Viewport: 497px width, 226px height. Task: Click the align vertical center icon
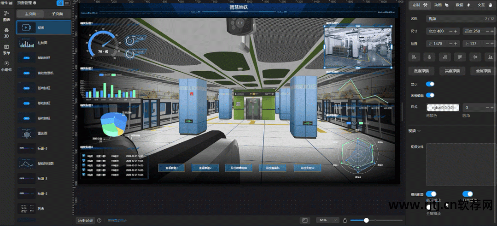(475, 57)
